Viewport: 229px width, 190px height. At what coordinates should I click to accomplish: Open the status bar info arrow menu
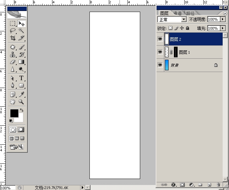pyautogui.click(x=82, y=188)
